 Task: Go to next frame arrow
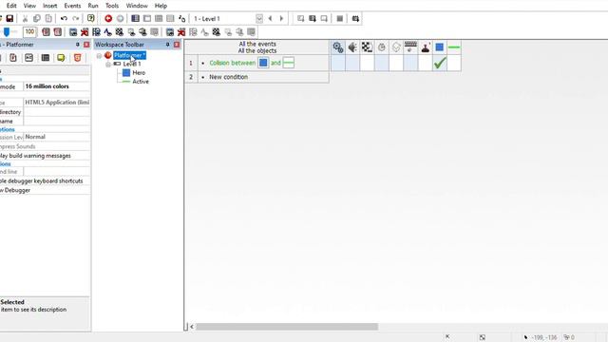coord(281,18)
